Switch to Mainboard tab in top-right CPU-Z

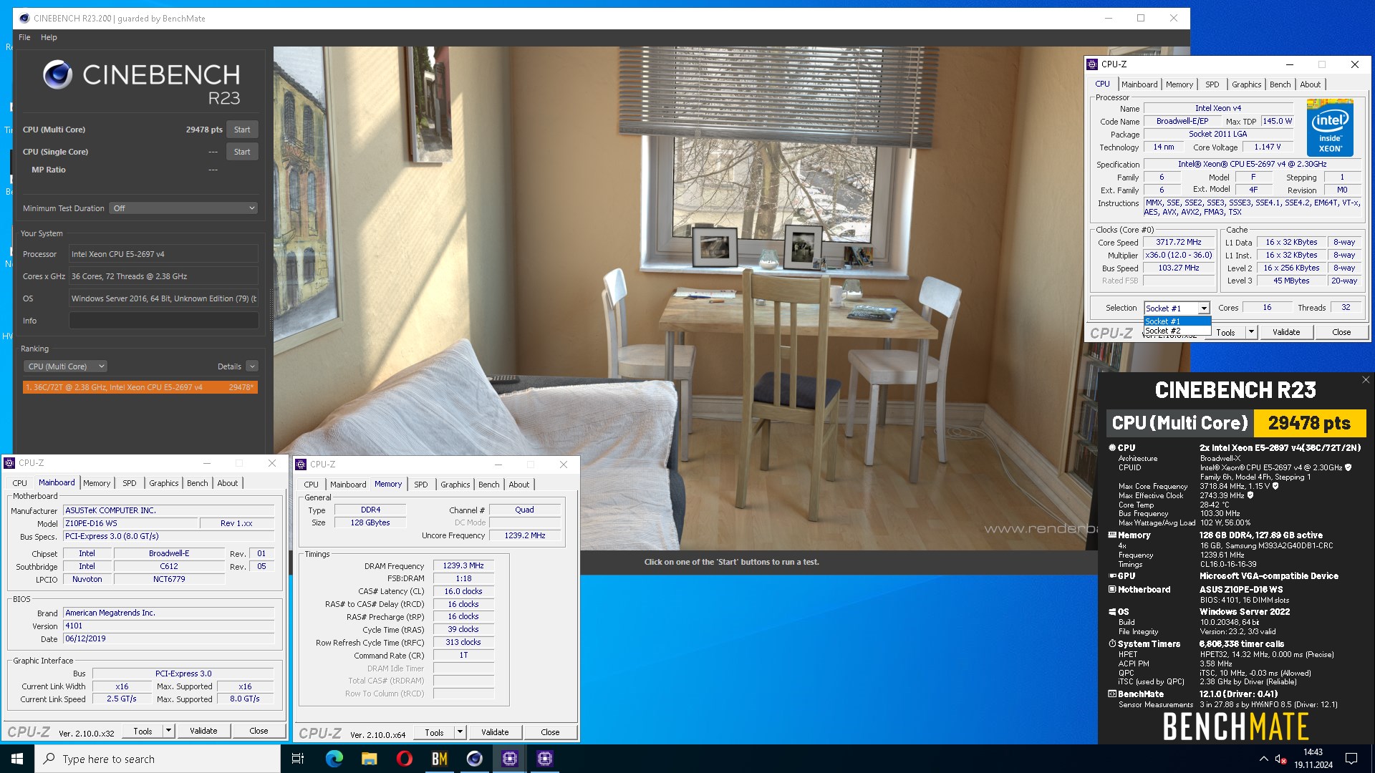[1139, 84]
